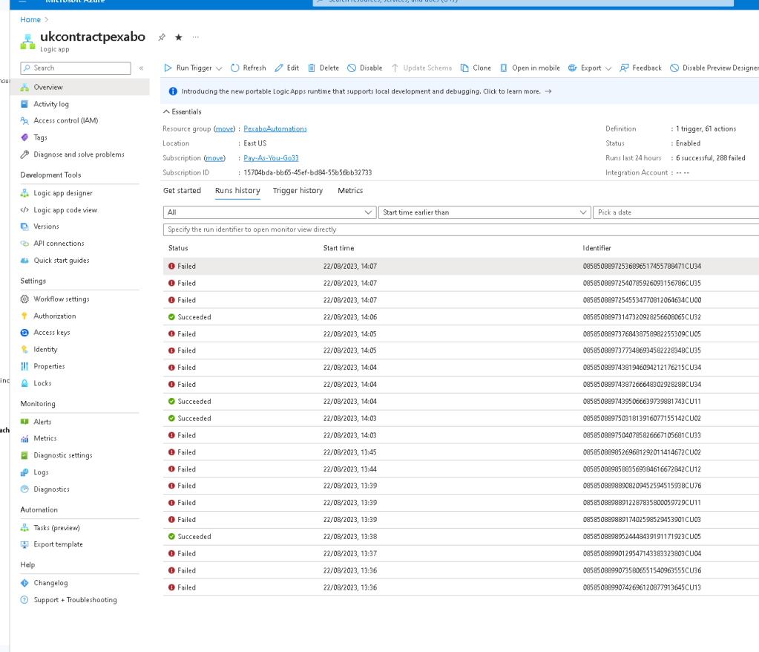Open the Feedback panel

640,68
